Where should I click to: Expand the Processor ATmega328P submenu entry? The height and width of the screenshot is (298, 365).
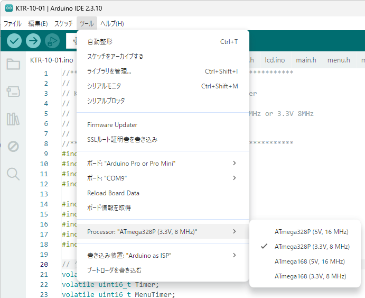tap(163, 231)
